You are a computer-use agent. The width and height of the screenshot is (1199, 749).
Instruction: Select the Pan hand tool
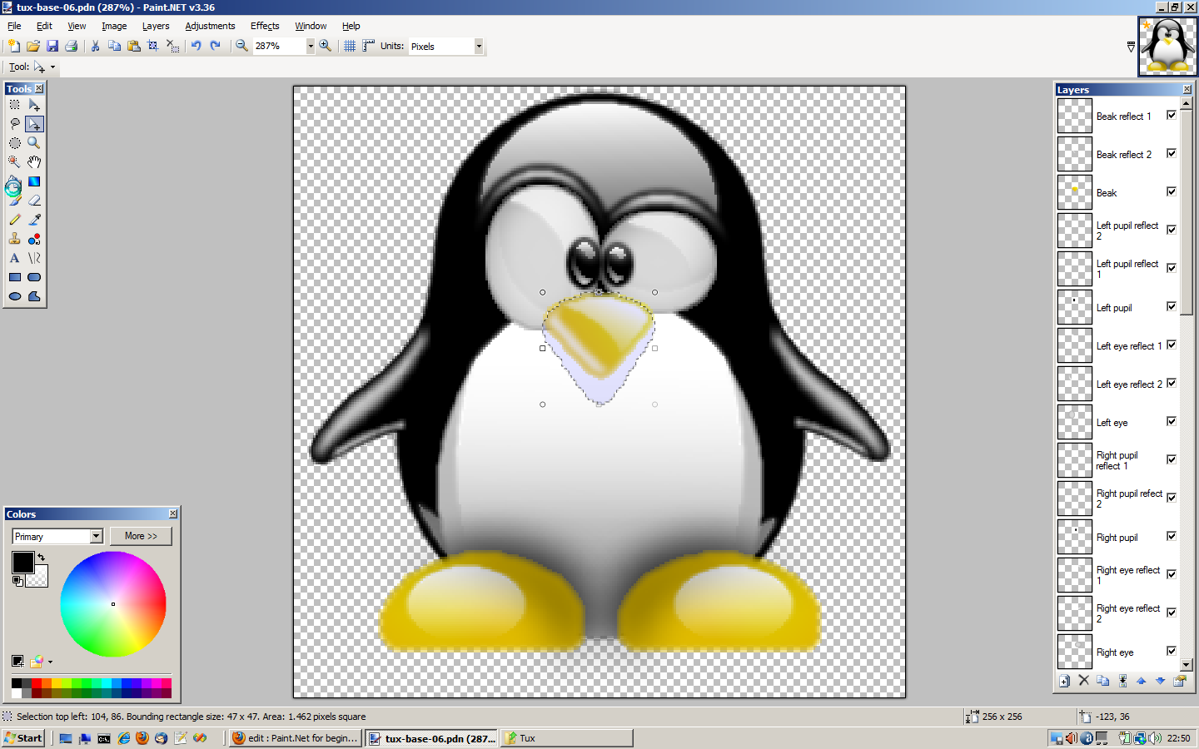[x=34, y=162]
